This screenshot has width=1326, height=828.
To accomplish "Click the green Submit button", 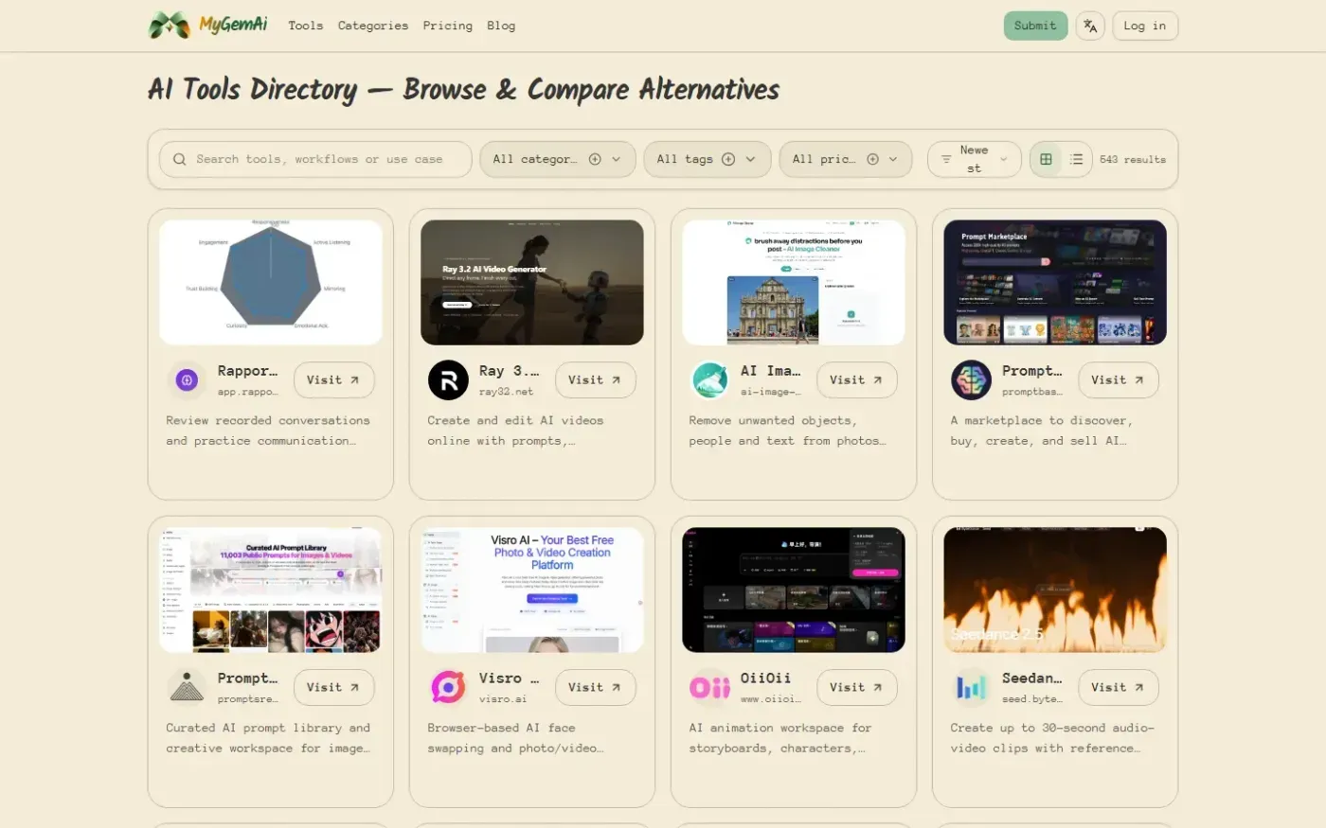I will pyautogui.click(x=1035, y=26).
